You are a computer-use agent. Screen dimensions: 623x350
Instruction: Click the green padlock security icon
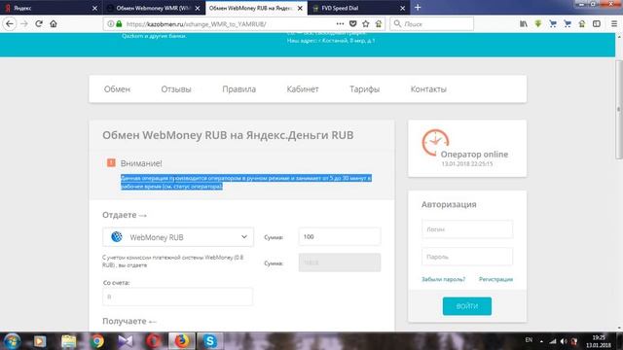119,23
